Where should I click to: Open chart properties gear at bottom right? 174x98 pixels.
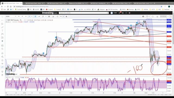170,95
